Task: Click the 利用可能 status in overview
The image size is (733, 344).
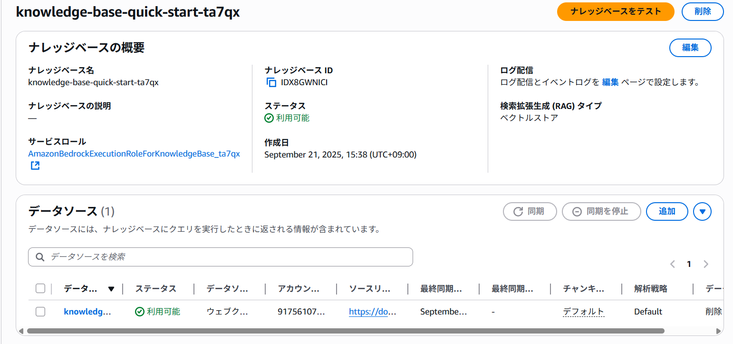Action: (287, 118)
